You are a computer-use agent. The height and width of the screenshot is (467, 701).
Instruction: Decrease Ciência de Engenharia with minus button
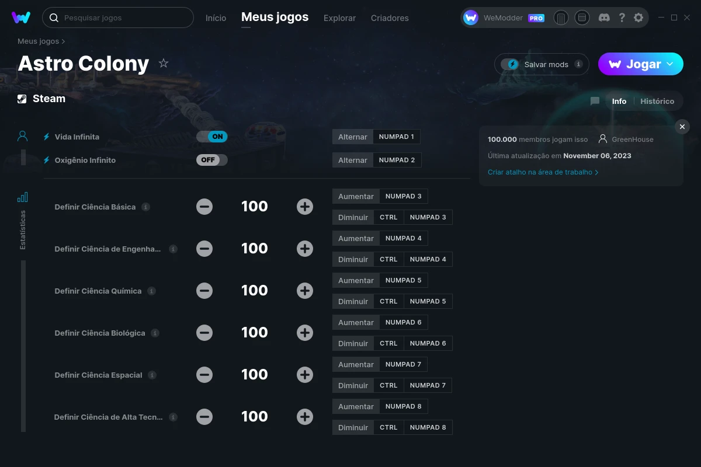pos(204,249)
